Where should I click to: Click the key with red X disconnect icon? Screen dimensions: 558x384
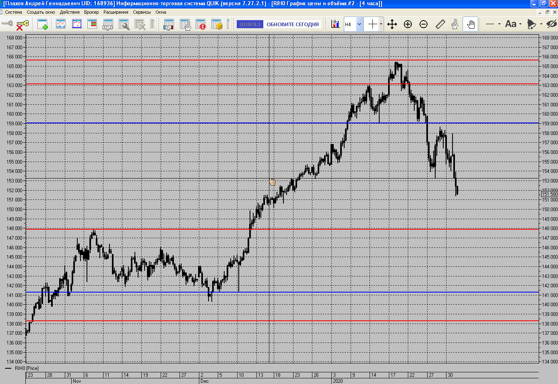point(22,25)
